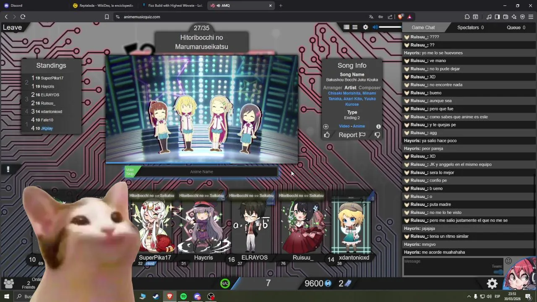Open Brave VPN shield icon
Image resolution: width=537 pixels, height=302 pixels.
(522, 17)
